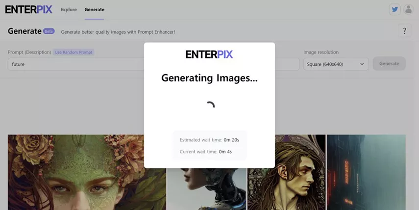Open the user profile avatar icon
Screen dimensions: 419x210
(x=408, y=9)
